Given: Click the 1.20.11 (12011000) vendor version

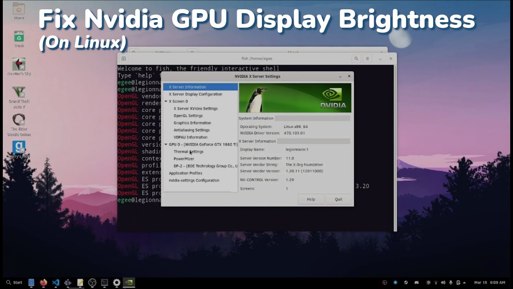Looking at the screenshot, I should [304, 171].
